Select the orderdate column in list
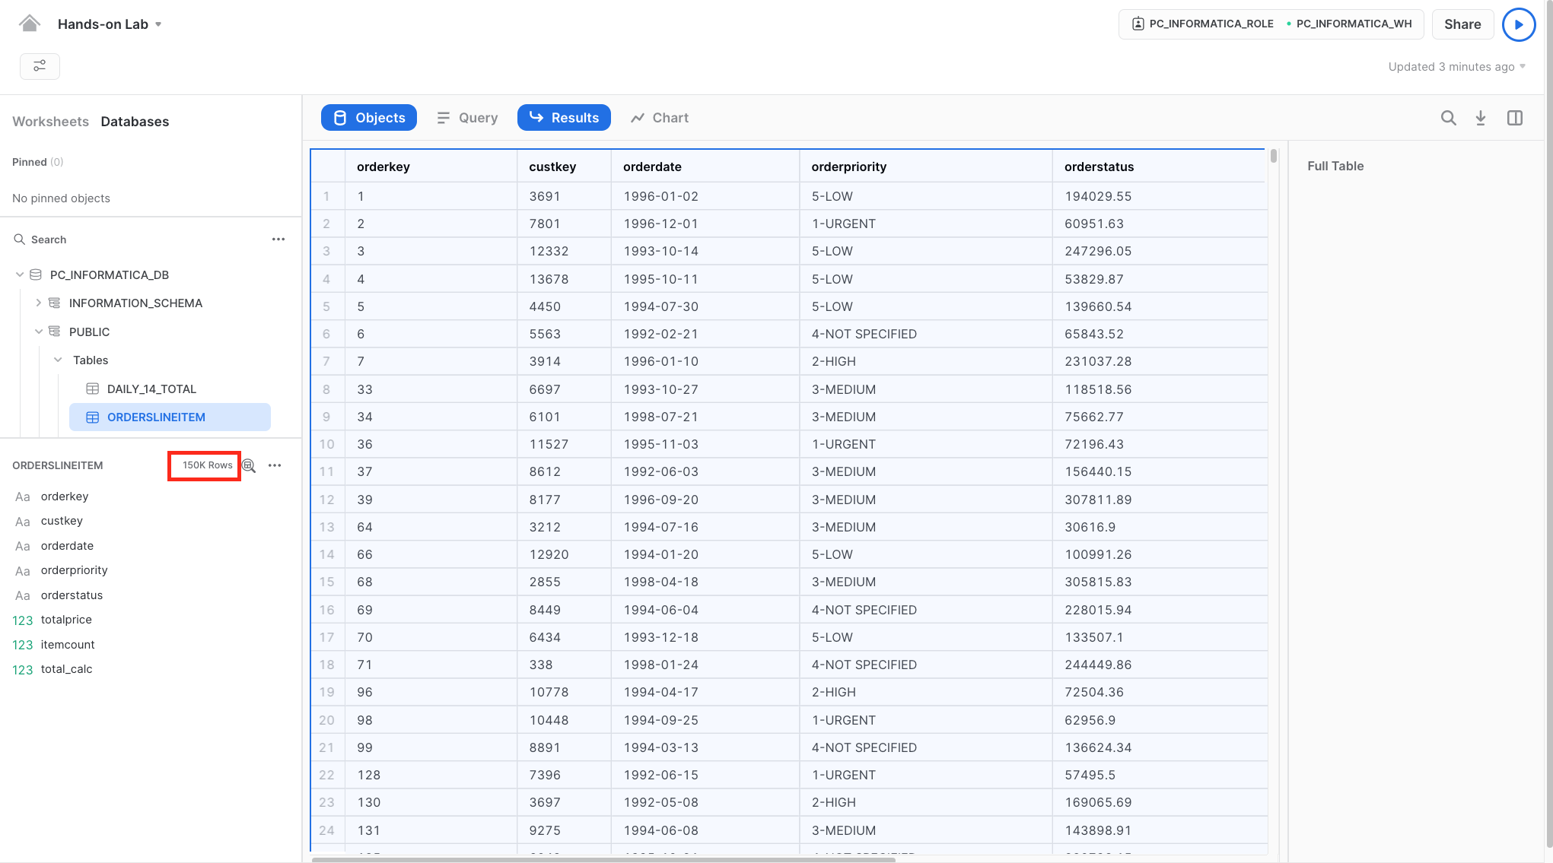Viewport: 1553px width, 863px height. (x=67, y=546)
